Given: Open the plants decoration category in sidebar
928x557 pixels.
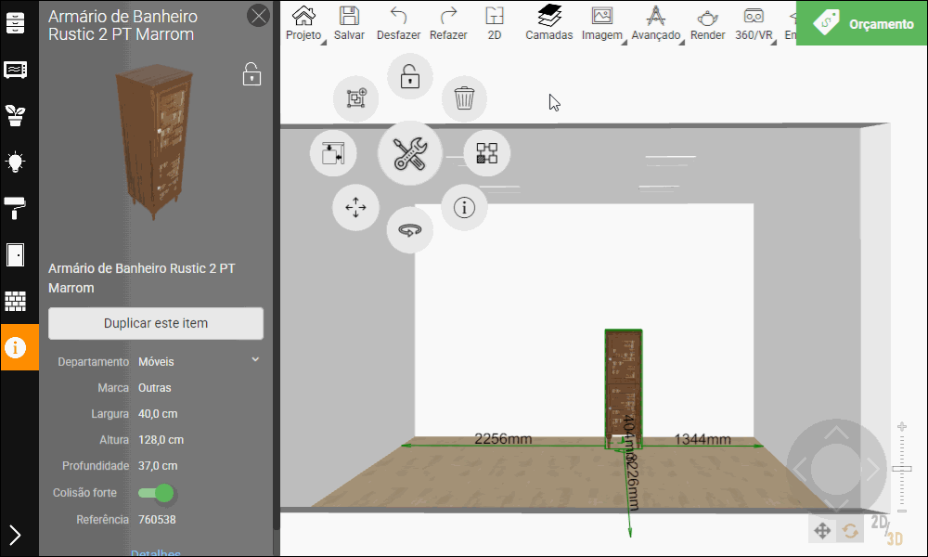Looking at the screenshot, I should (x=16, y=115).
